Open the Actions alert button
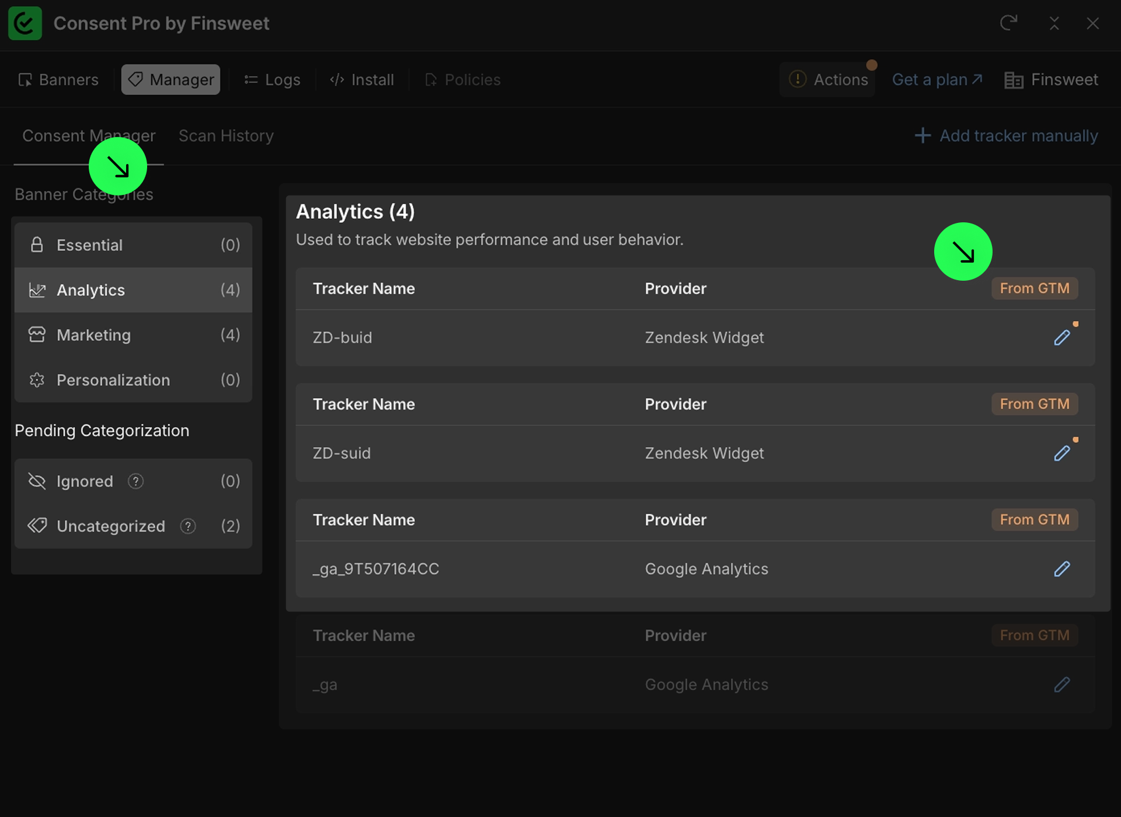 pos(828,79)
